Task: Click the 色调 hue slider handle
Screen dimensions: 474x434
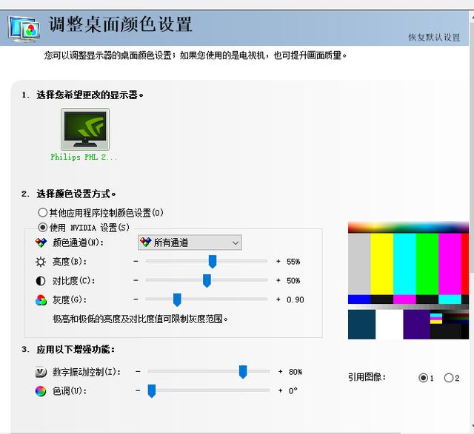Action: [151, 391]
